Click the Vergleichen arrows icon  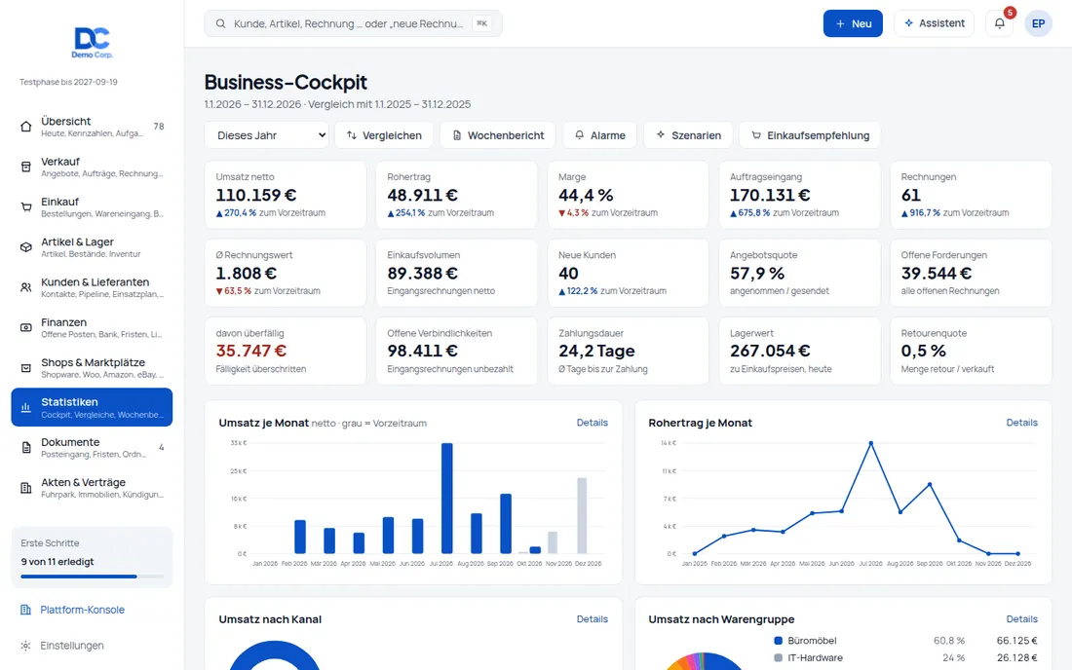pyautogui.click(x=352, y=135)
